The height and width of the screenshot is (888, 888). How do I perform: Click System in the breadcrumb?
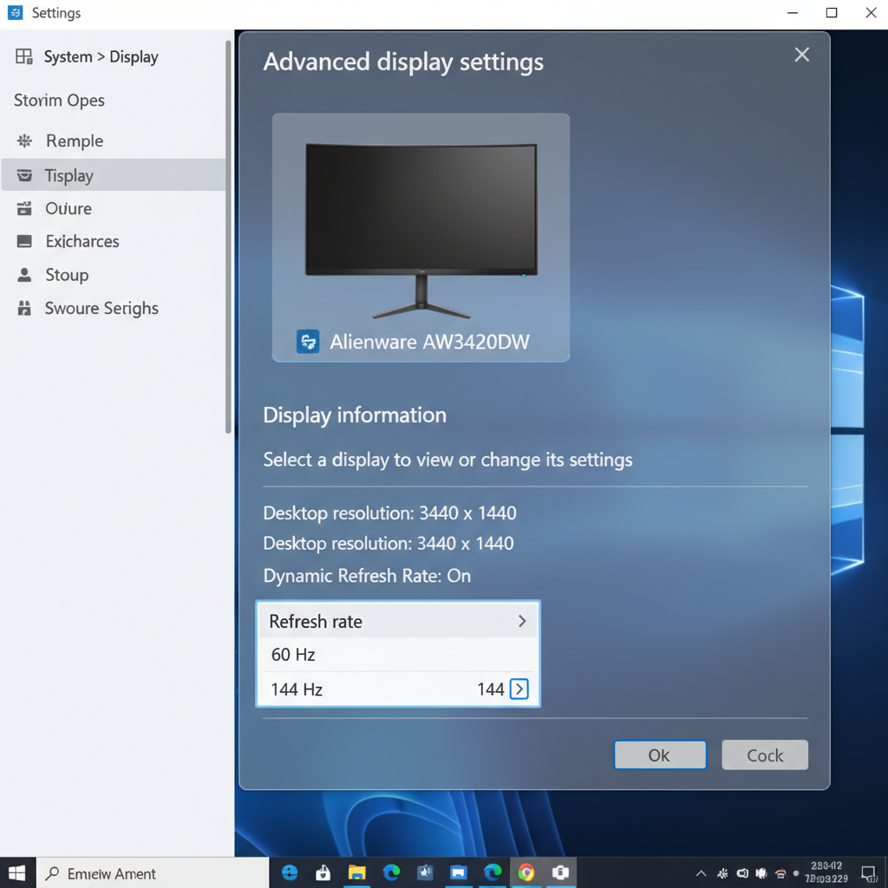click(68, 56)
